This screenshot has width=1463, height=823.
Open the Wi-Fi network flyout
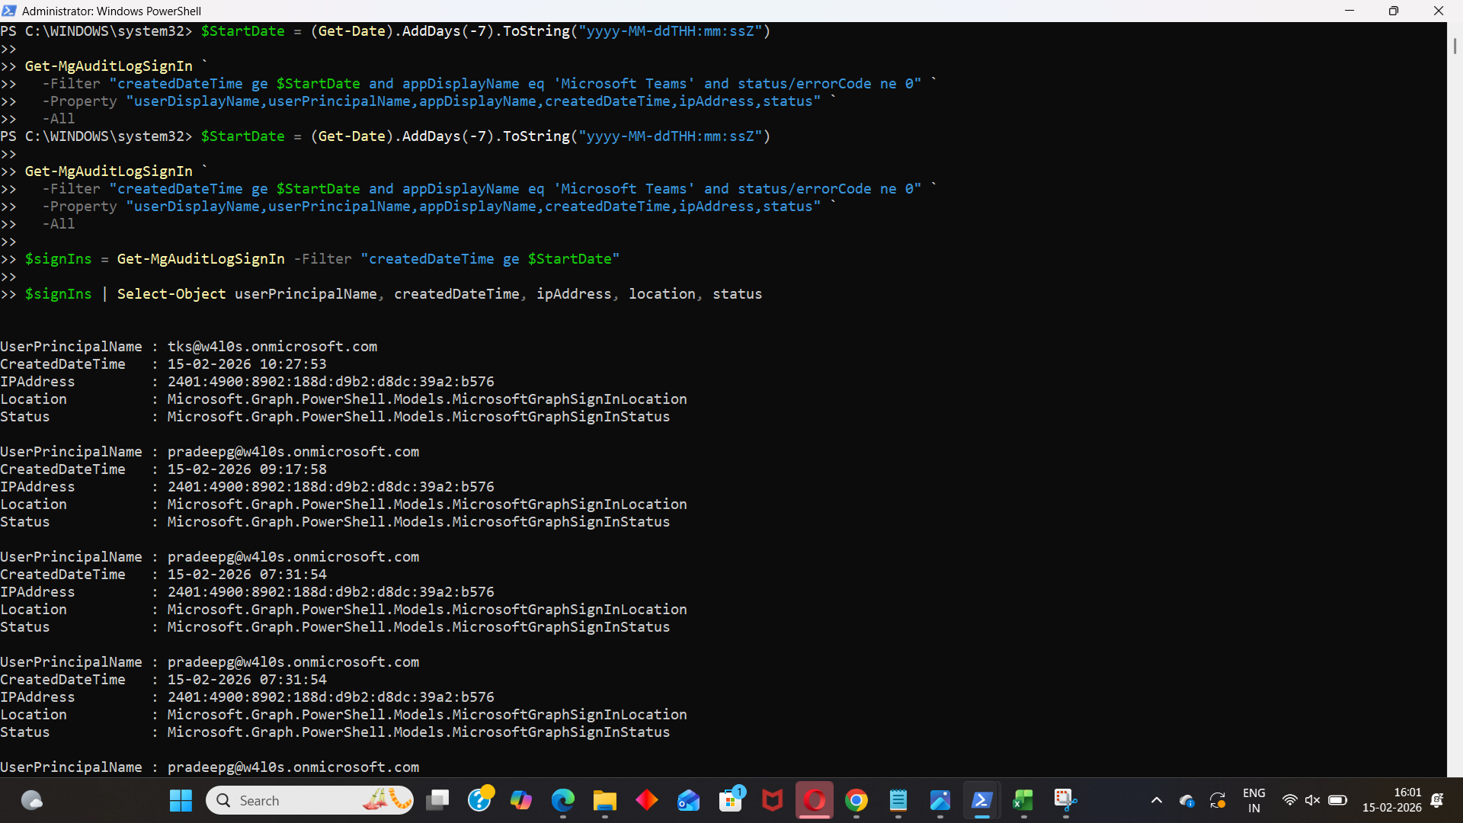point(1289,800)
